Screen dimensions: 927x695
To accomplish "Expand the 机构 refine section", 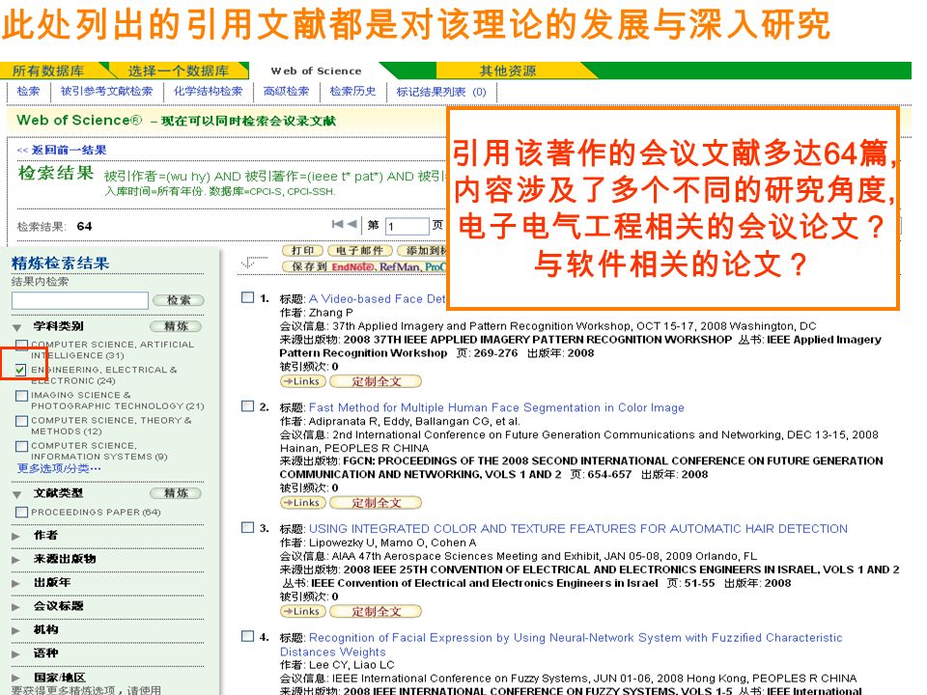I will (16, 630).
